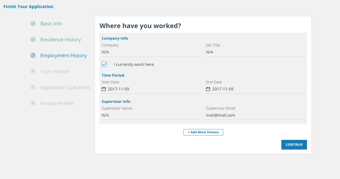
Task: Select the Your Income step
Action: pos(55,72)
